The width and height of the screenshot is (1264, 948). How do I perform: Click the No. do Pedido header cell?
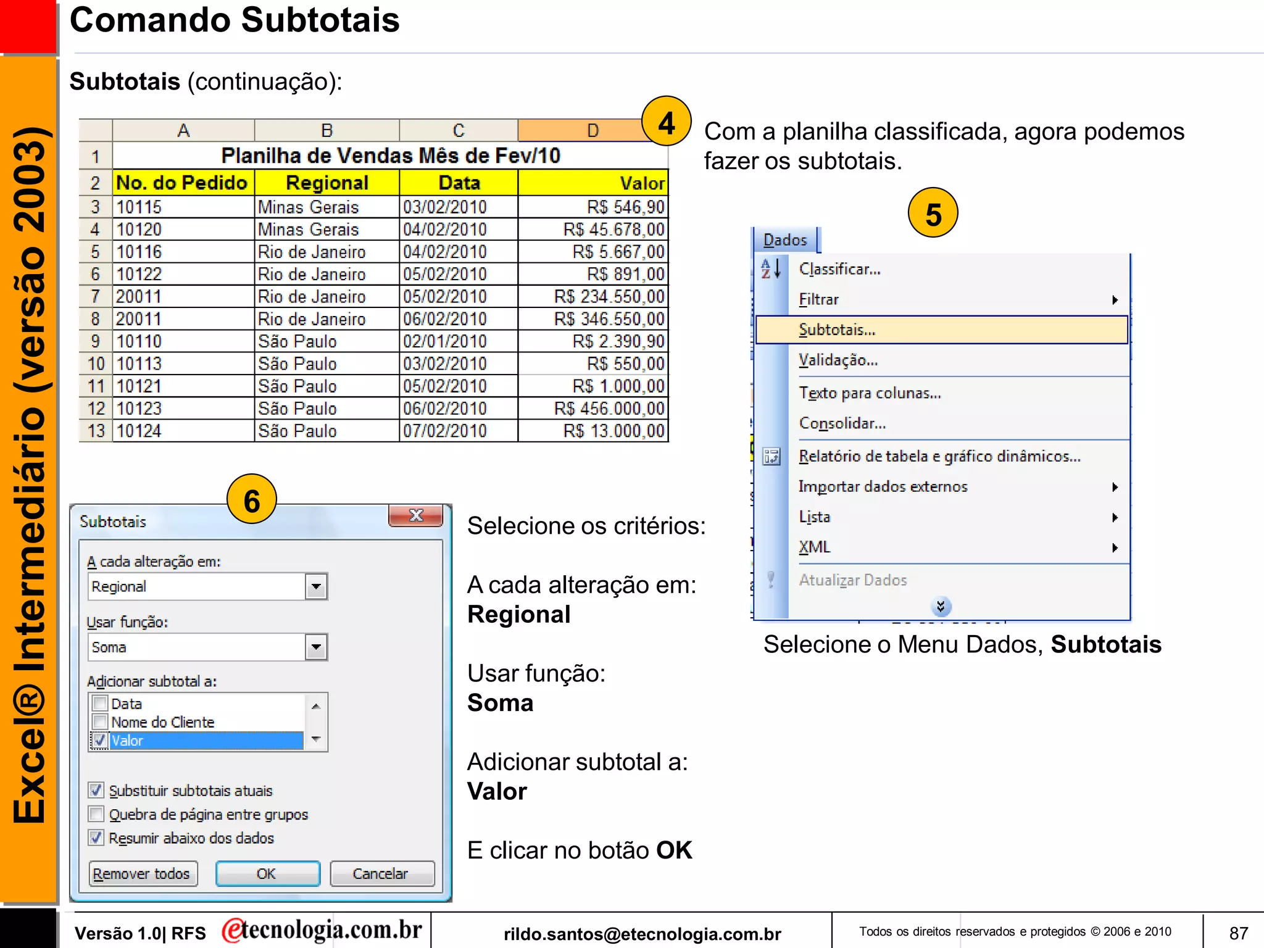coord(183,183)
